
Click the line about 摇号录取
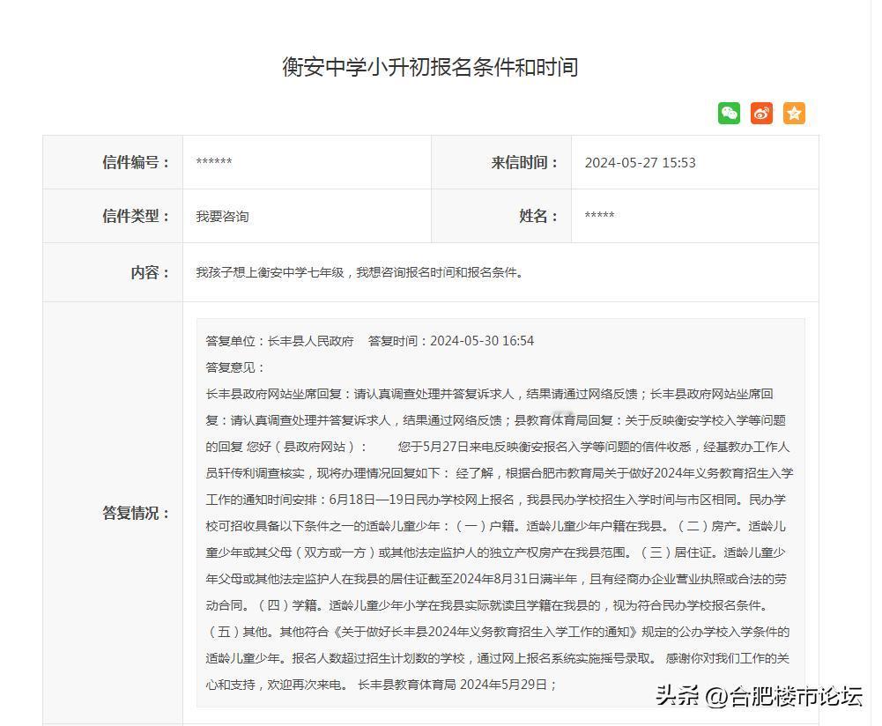pos(498,658)
